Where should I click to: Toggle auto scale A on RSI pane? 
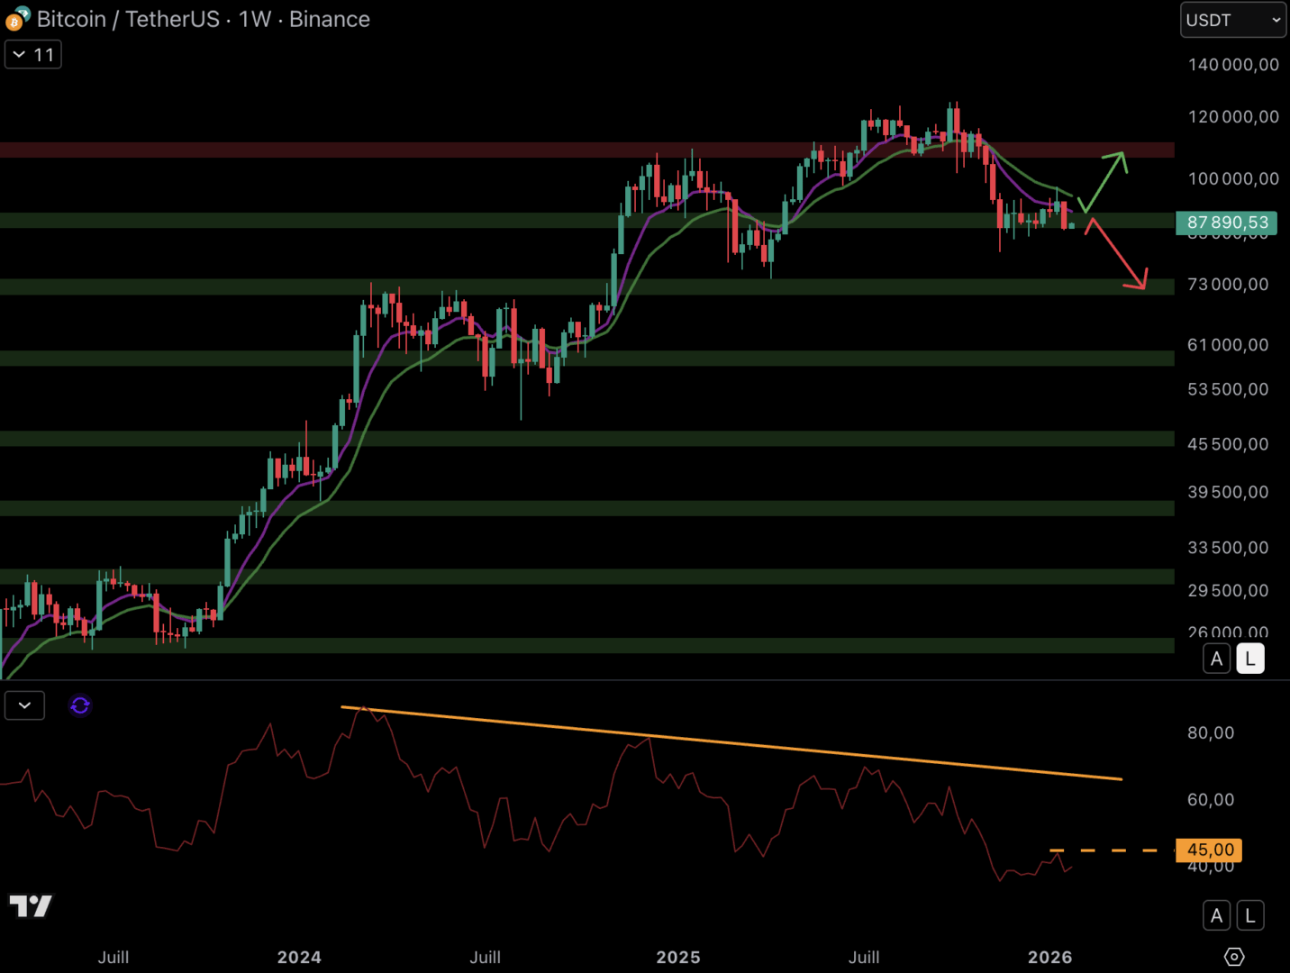click(x=1216, y=915)
